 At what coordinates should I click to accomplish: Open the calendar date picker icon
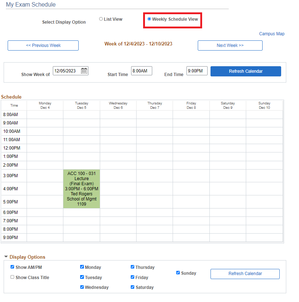tap(84, 71)
